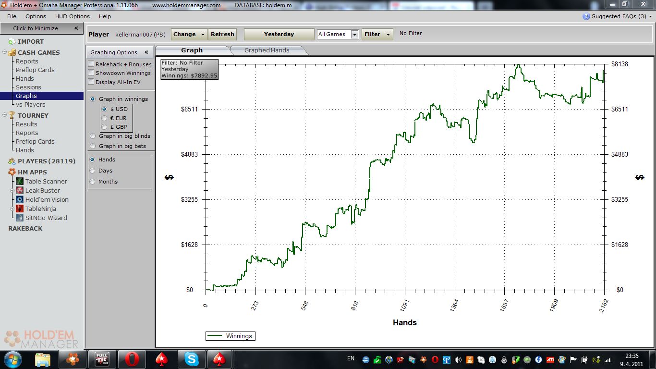This screenshot has height=369, width=656.
Task: Enable the Rakeback + Bonuses checkbox
Action: tap(91, 64)
